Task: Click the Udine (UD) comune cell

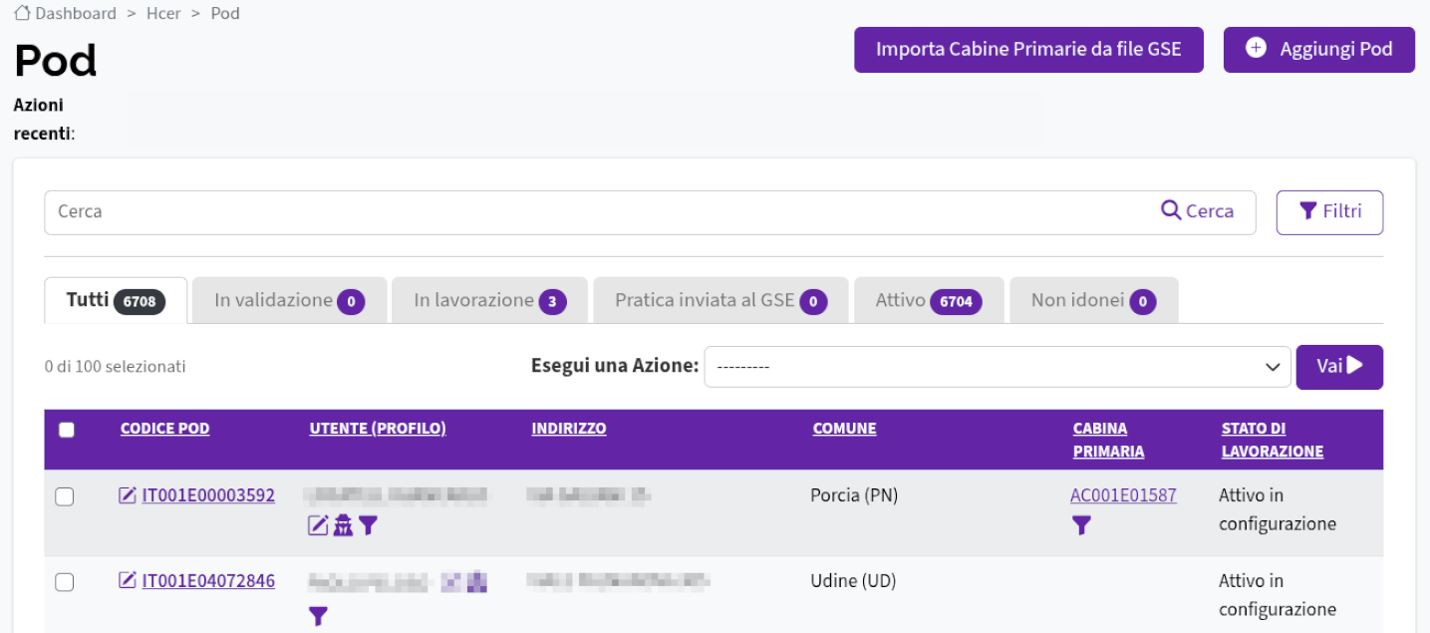Action: pos(853,581)
